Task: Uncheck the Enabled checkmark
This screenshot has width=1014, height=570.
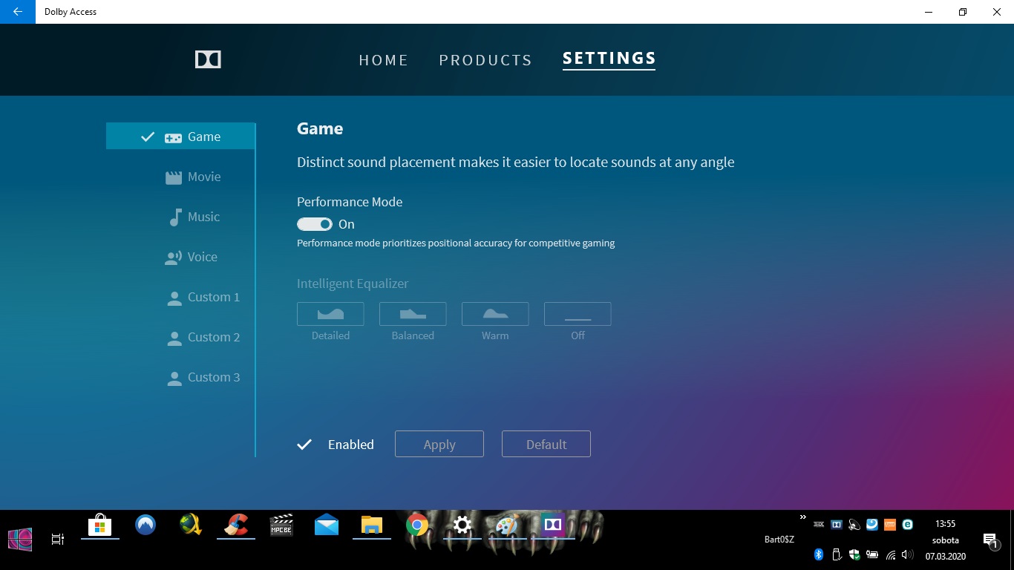Action: [x=304, y=445]
